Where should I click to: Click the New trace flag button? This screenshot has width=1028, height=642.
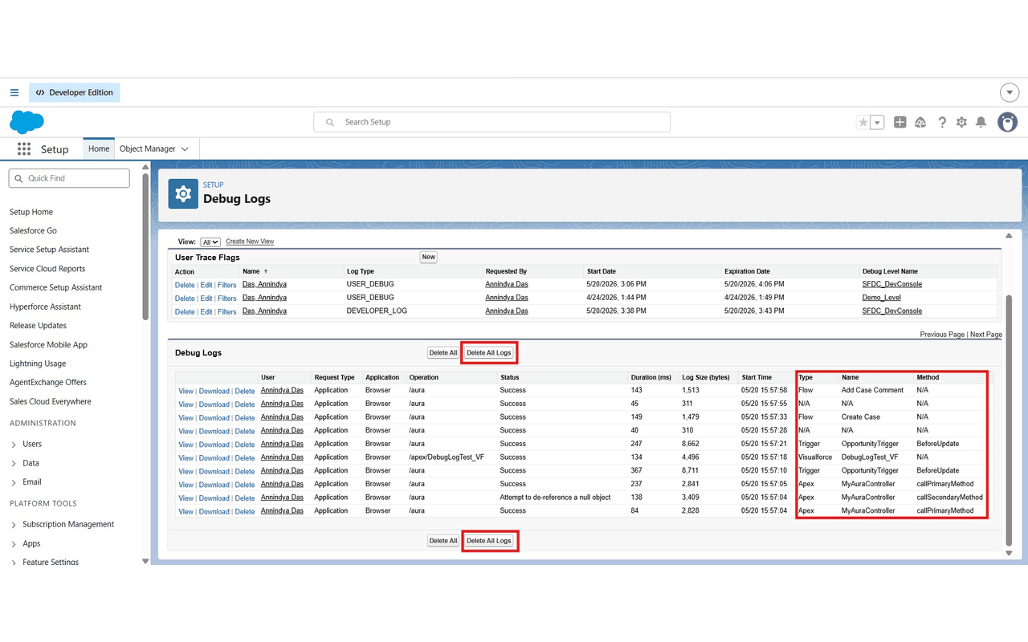click(x=429, y=258)
